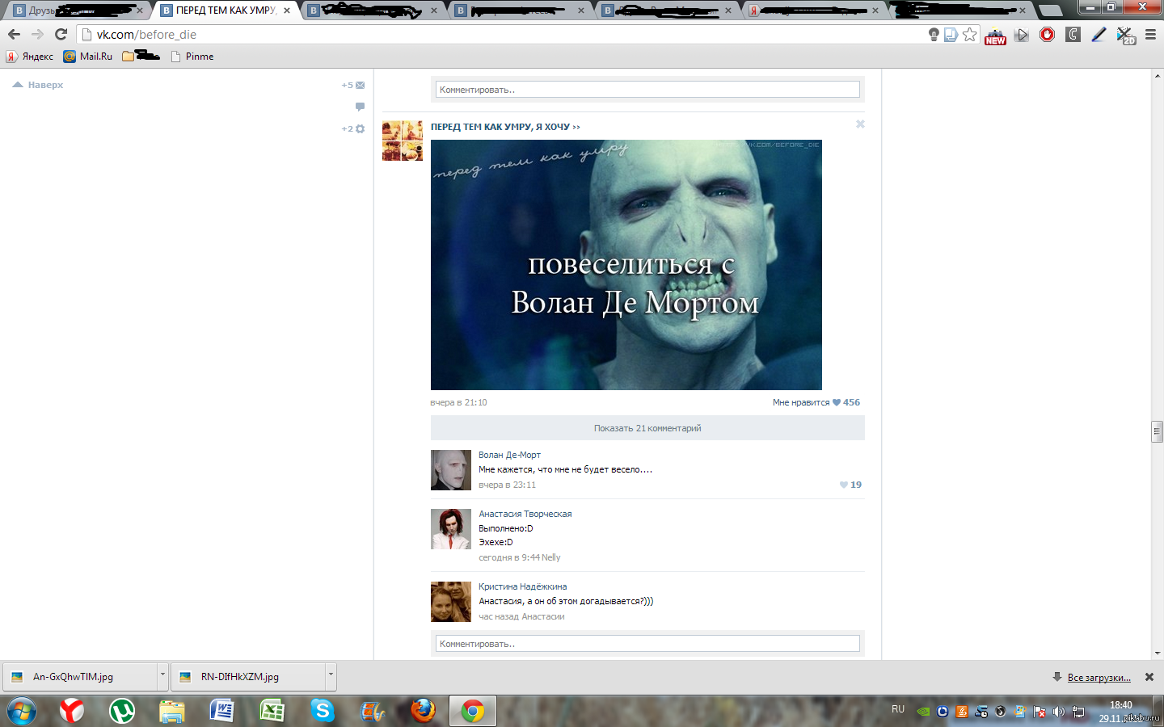1164x727 pixels.
Task: Like the post via Мне нравится heart
Action: coord(836,402)
